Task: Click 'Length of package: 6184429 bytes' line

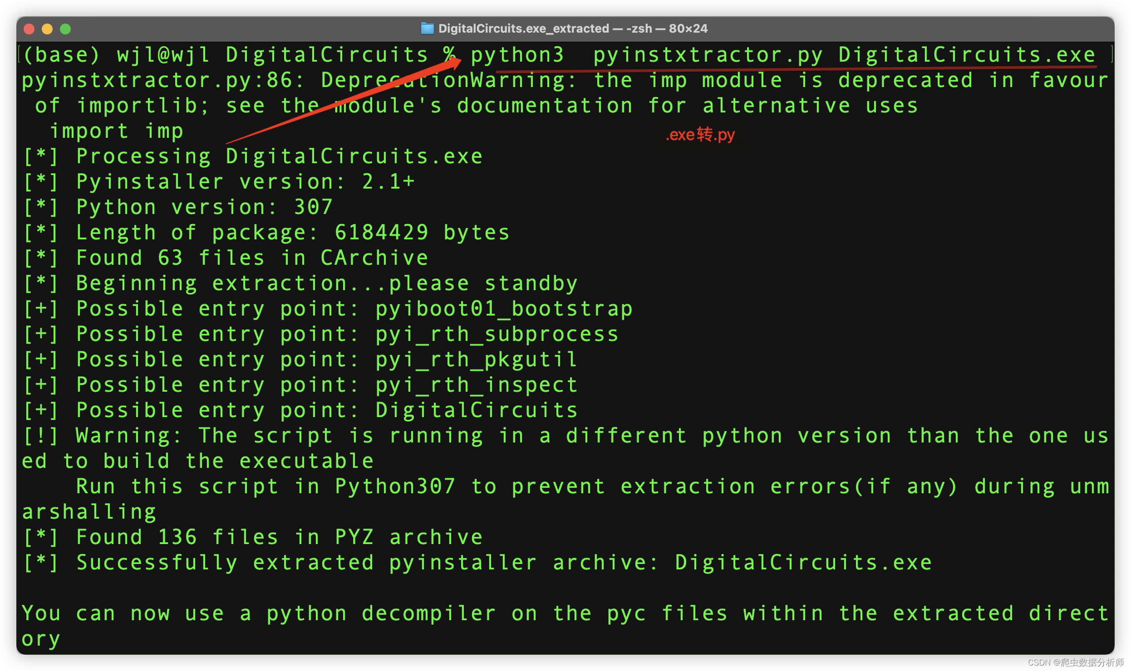Action: pyautogui.click(x=266, y=233)
